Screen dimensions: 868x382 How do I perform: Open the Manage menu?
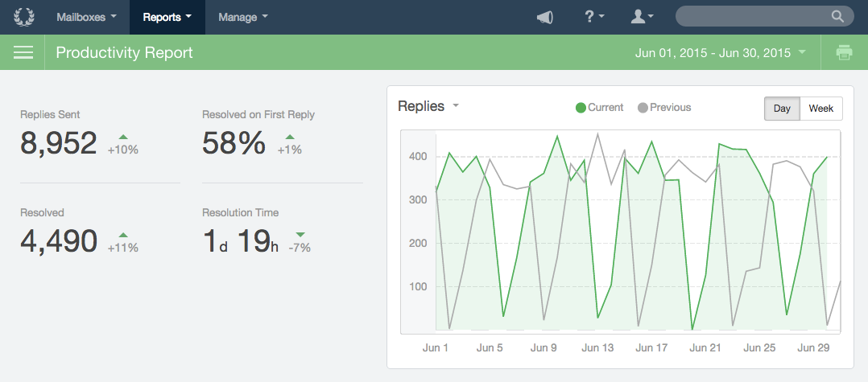click(243, 17)
